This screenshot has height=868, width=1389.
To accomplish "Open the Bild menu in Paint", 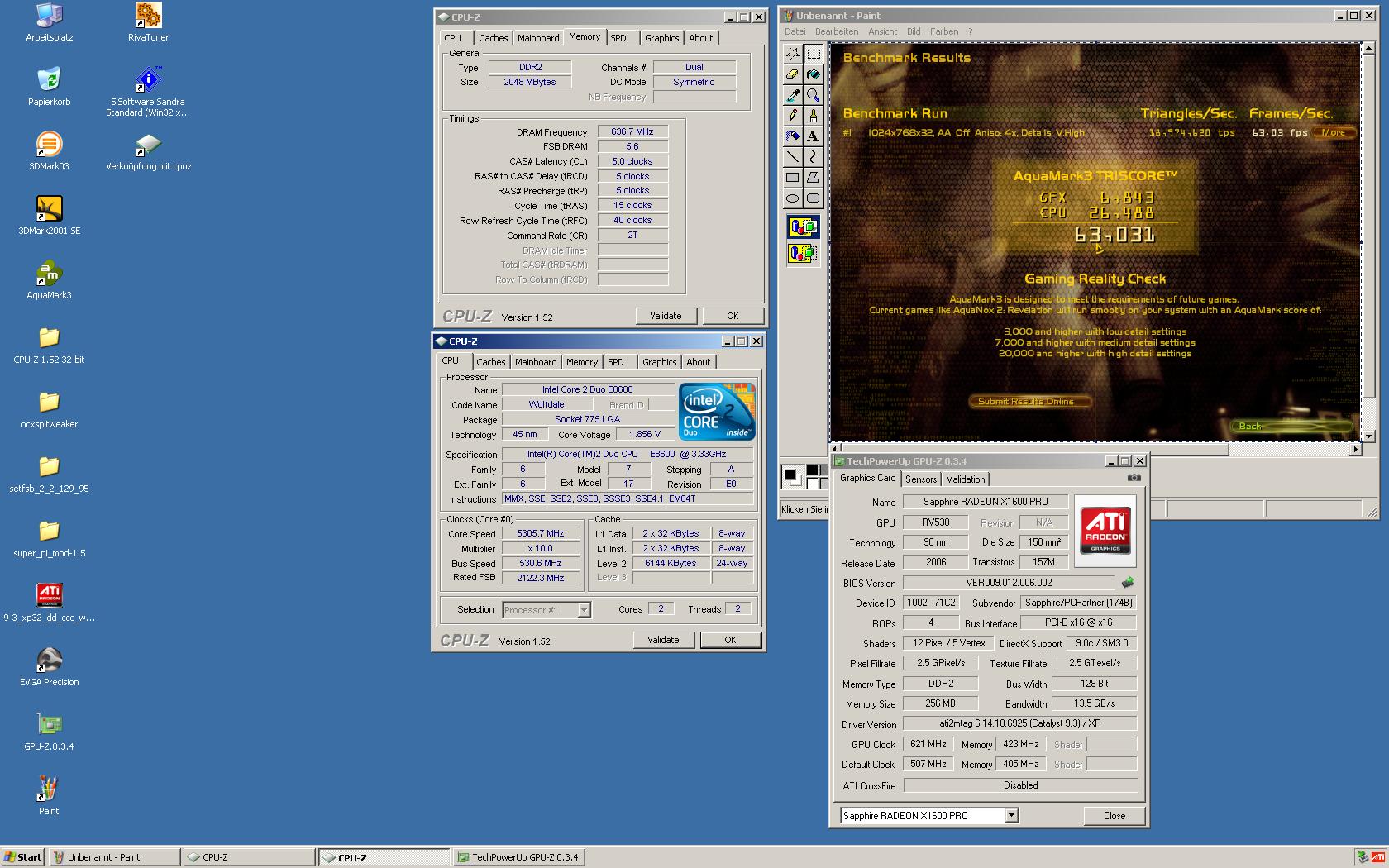I will (x=914, y=31).
